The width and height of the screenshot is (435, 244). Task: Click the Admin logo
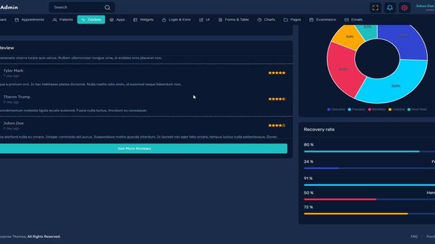(x=9, y=7)
